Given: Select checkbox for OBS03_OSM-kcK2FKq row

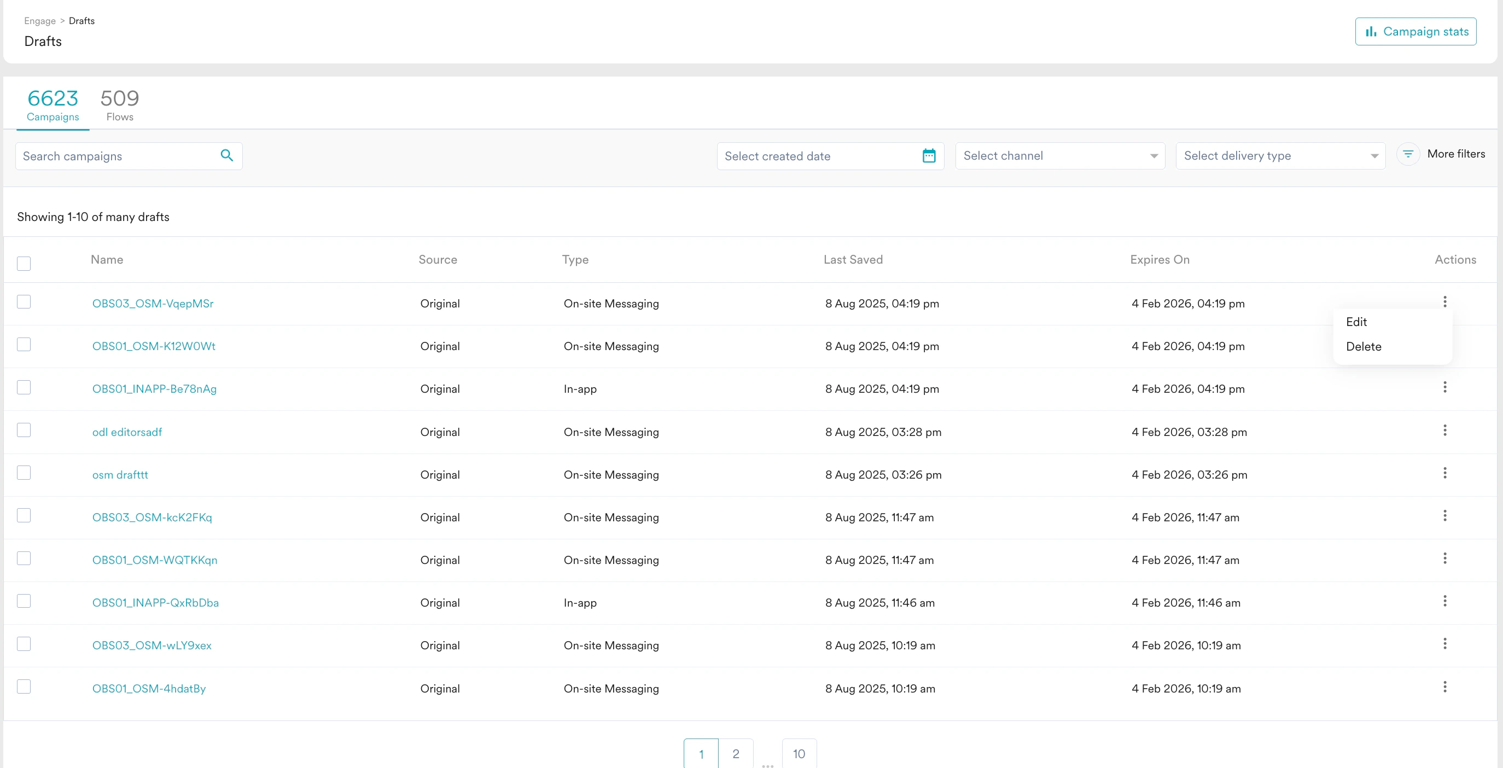Looking at the screenshot, I should (24, 516).
